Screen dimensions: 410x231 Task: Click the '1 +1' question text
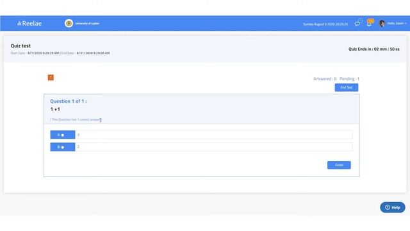(x=55, y=109)
